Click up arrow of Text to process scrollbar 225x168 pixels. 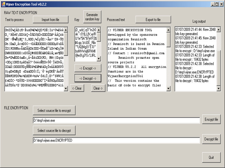[66, 30]
